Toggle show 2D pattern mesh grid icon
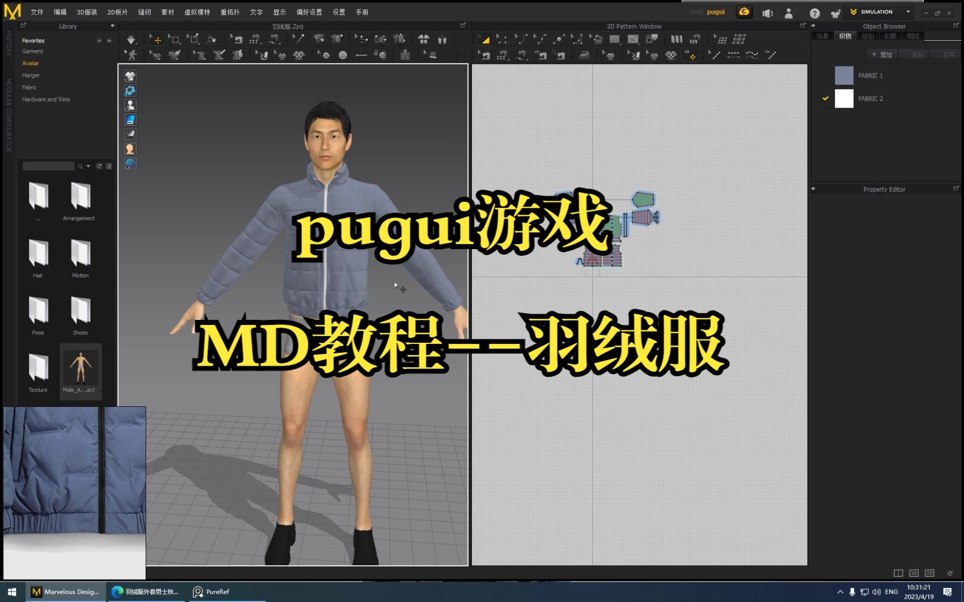Image resolution: width=964 pixels, height=602 pixels. click(739, 40)
